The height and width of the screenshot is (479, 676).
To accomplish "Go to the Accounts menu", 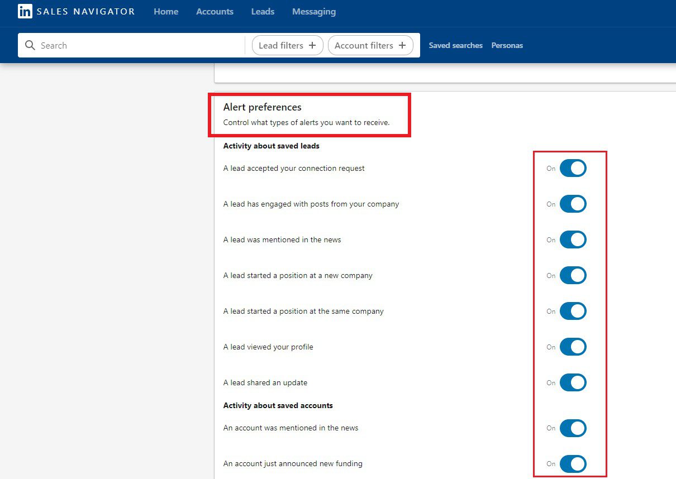I will coord(215,11).
